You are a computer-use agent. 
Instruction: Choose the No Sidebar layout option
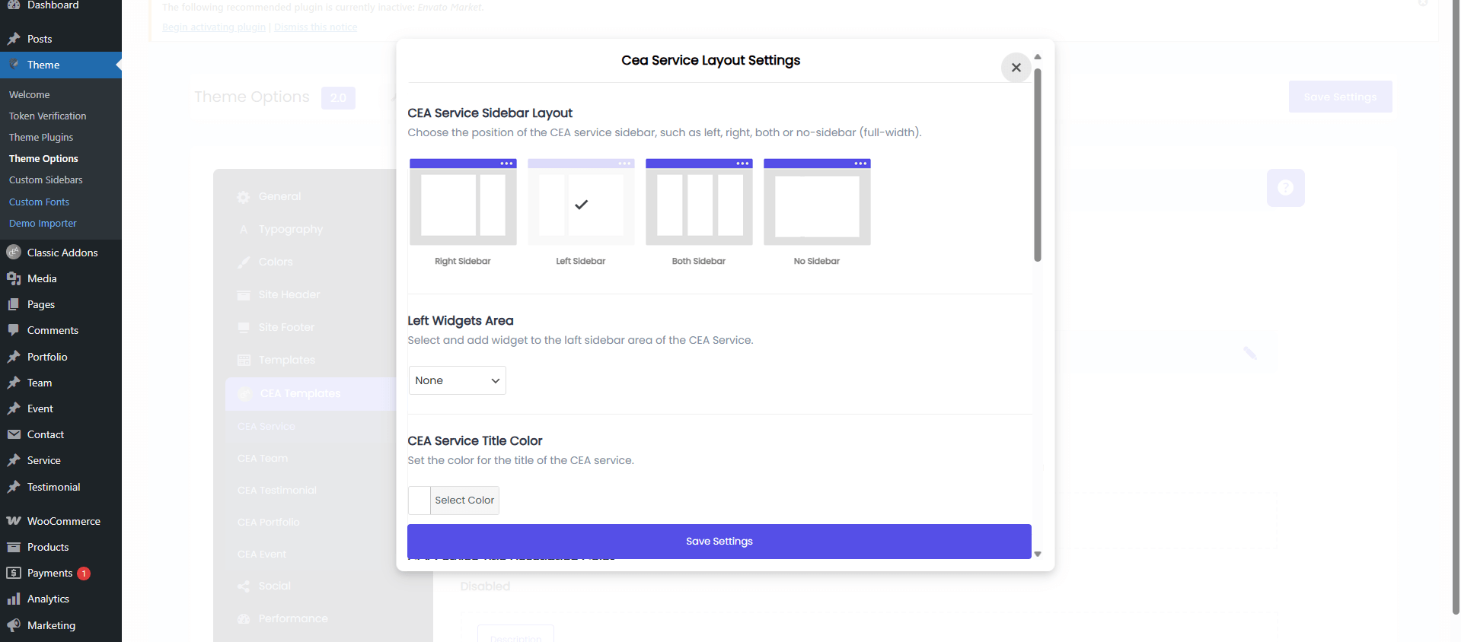click(x=817, y=202)
